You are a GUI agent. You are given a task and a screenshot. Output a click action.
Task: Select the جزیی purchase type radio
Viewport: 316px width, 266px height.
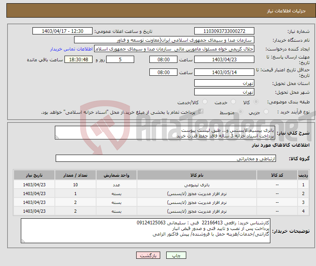pyautogui.click(x=266, y=111)
